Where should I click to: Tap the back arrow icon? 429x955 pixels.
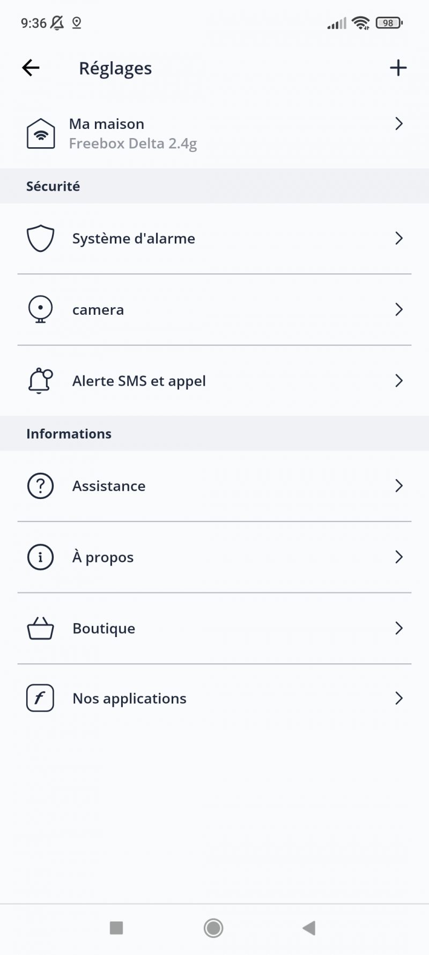coord(31,68)
